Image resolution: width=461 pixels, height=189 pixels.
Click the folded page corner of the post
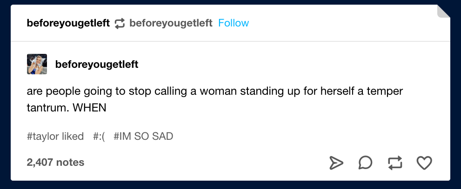click(444, 11)
